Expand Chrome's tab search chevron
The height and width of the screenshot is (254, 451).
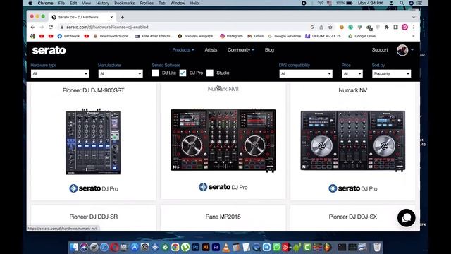coord(414,17)
